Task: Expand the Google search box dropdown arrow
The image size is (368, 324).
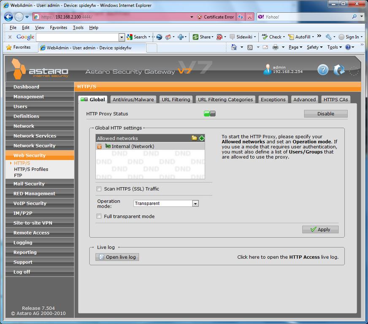Action: pos(122,37)
